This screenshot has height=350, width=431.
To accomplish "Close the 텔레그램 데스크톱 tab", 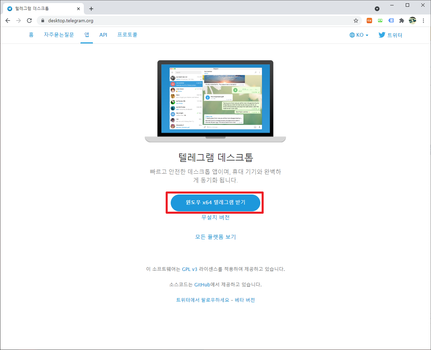I will [78, 9].
